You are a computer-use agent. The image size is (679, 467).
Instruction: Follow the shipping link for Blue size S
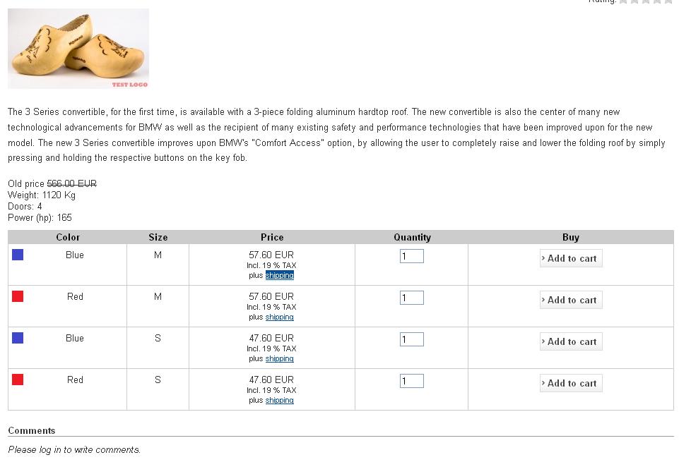pos(279,358)
